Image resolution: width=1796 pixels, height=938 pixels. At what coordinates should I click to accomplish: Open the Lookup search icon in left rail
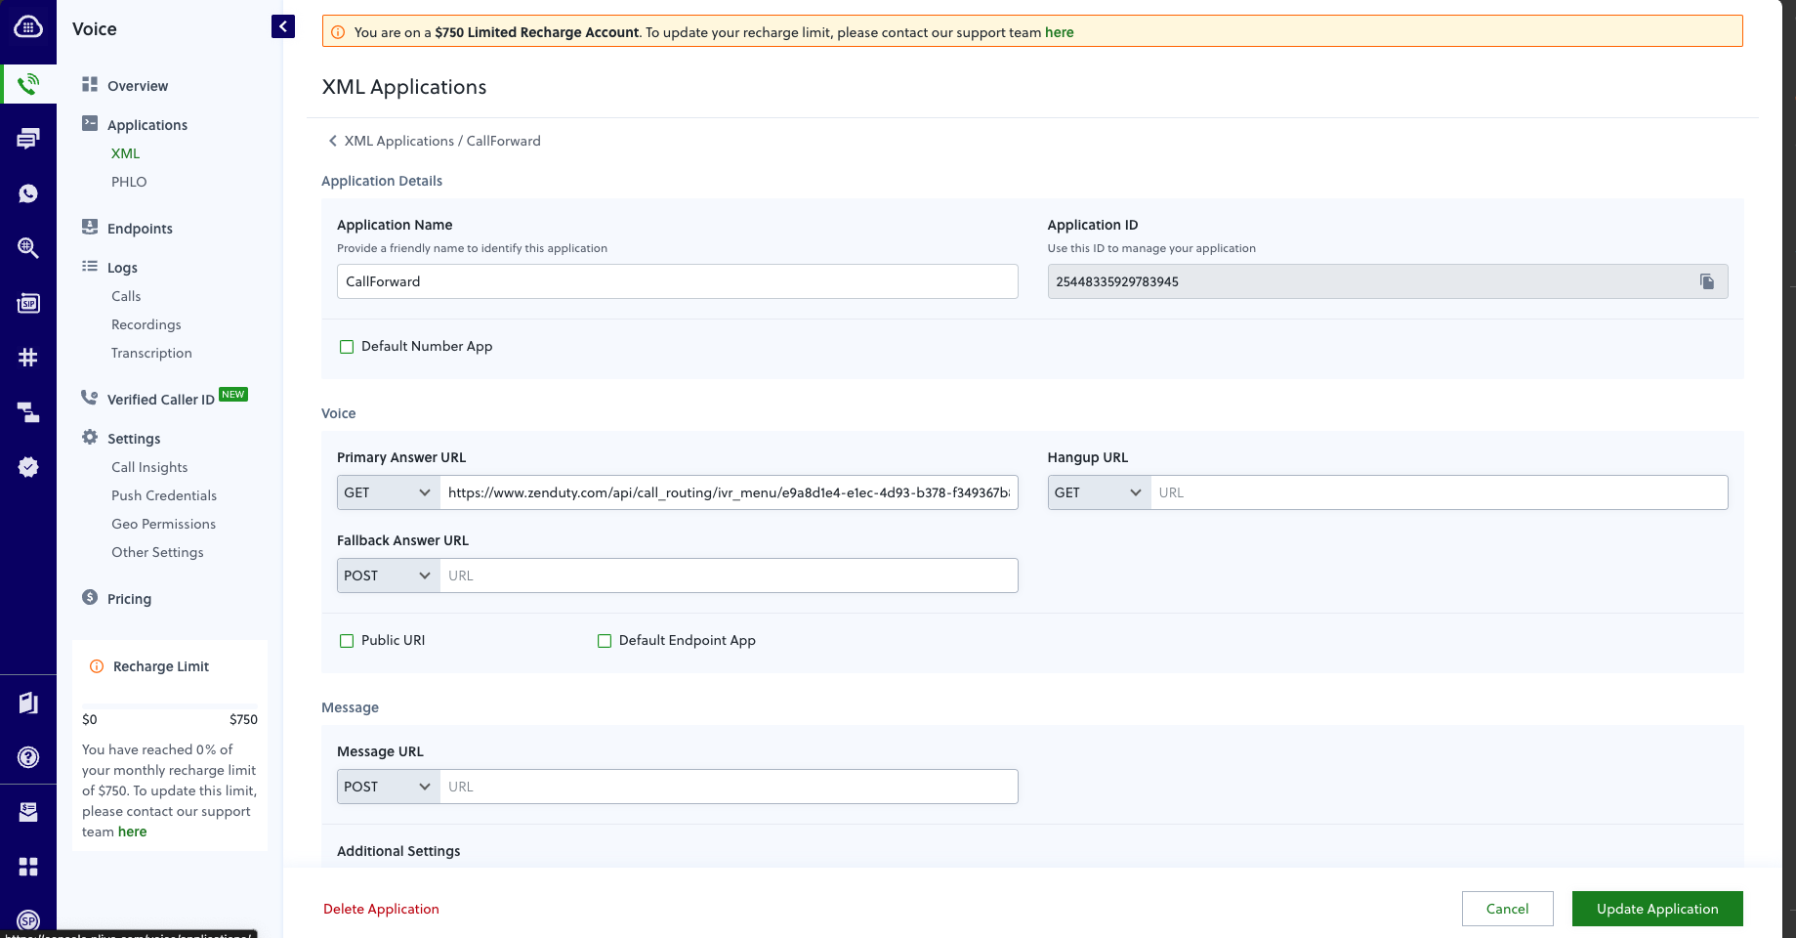click(28, 248)
